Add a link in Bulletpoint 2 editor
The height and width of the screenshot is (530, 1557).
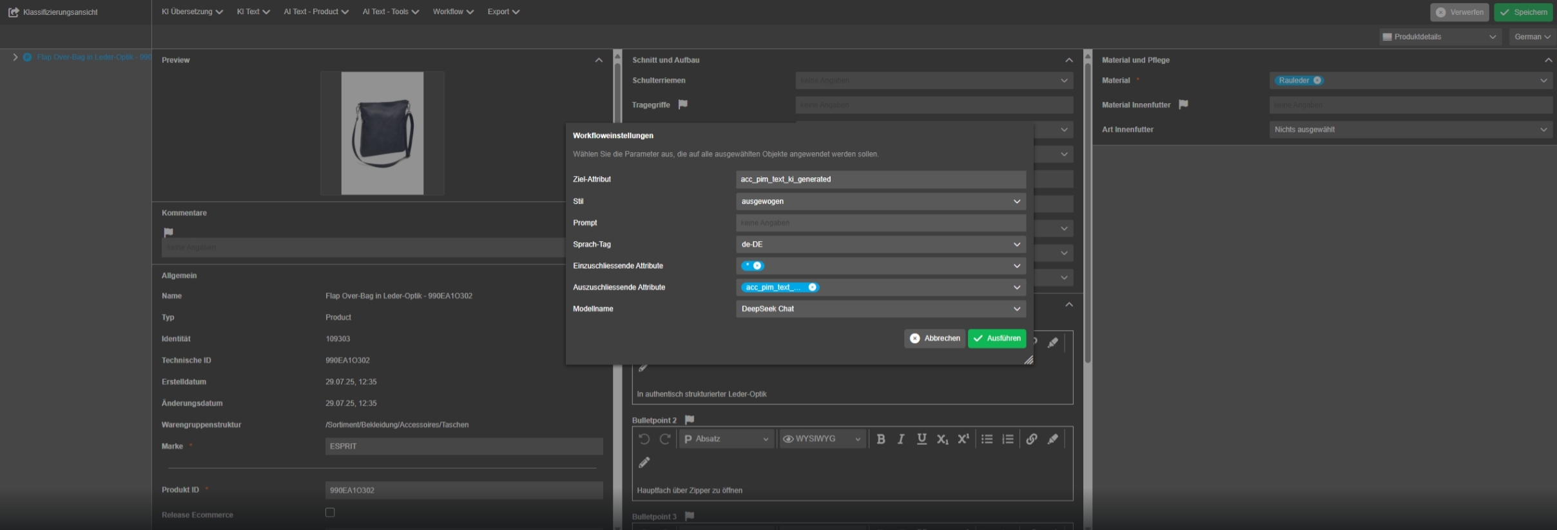point(1032,439)
